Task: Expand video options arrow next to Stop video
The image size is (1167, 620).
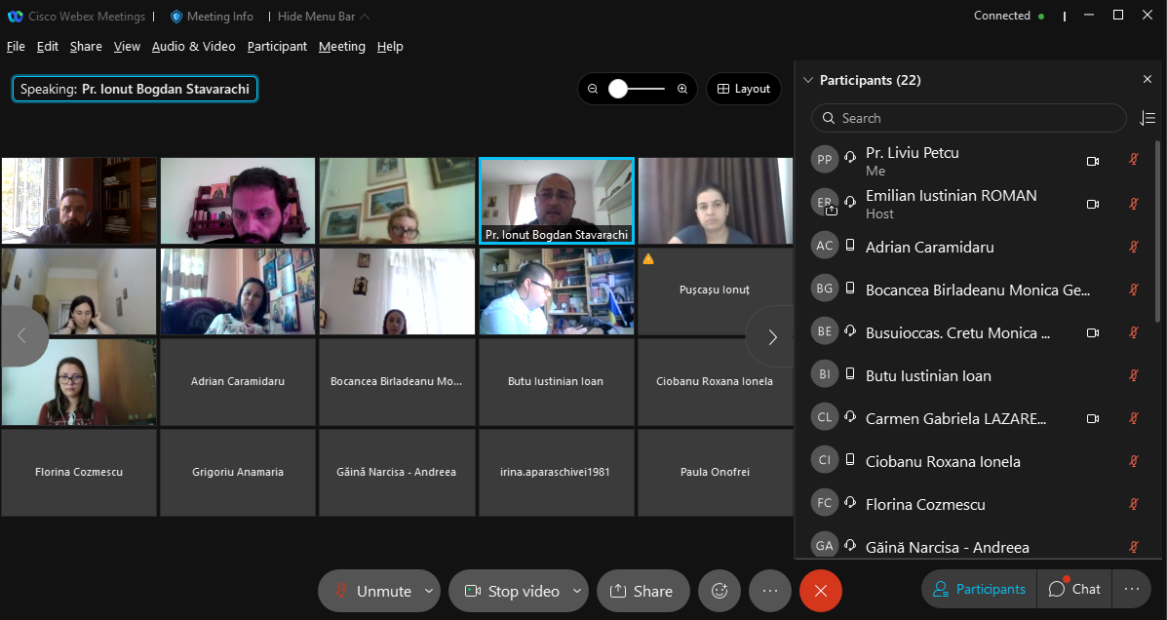Action: coord(577,591)
